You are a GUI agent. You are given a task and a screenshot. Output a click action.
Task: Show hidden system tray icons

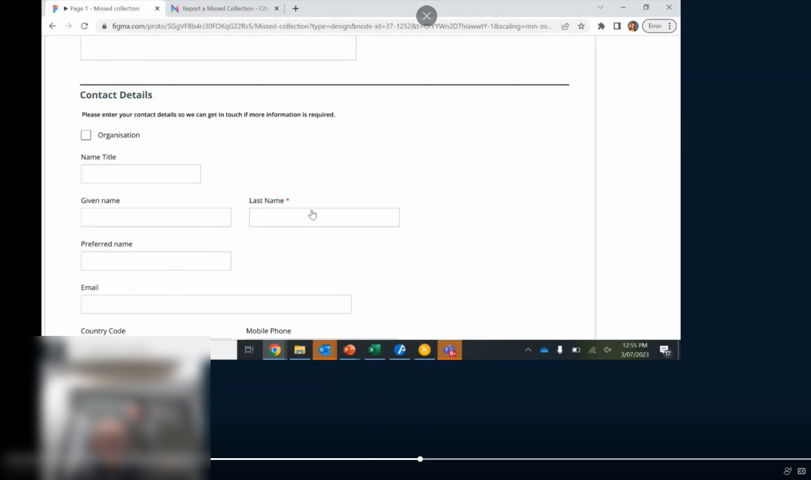(x=528, y=350)
